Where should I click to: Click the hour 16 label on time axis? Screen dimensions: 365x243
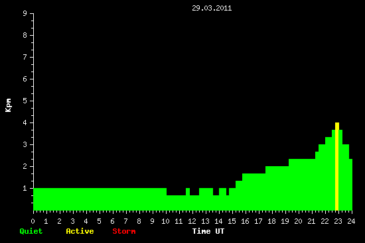tap(245, 221)
